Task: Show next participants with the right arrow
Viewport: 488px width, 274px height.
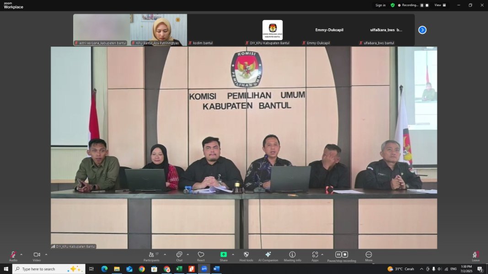Action: click(422, 30)
